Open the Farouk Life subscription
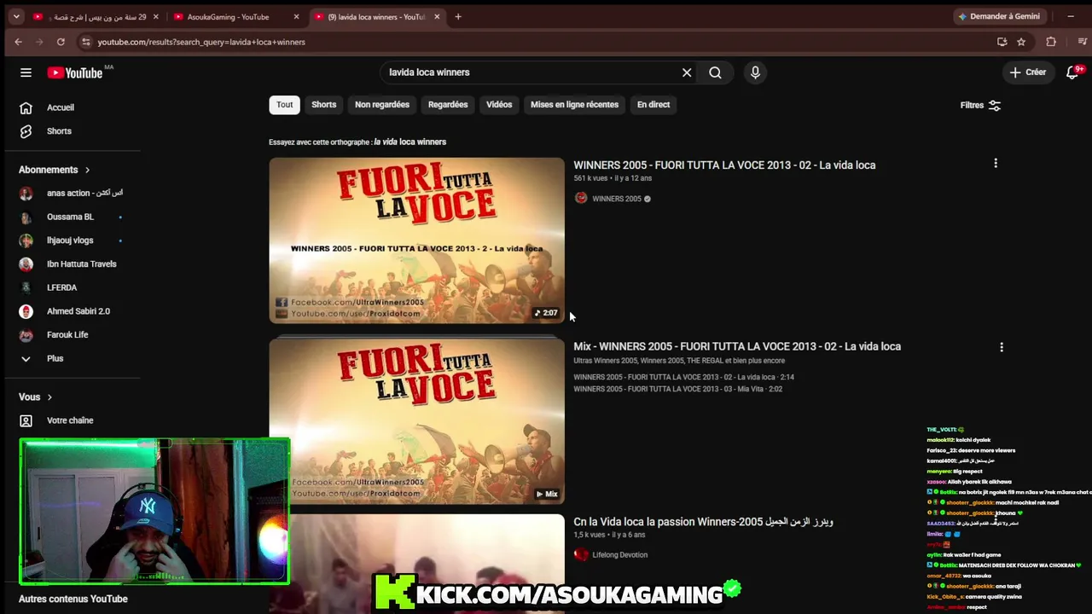 point(67,335)
